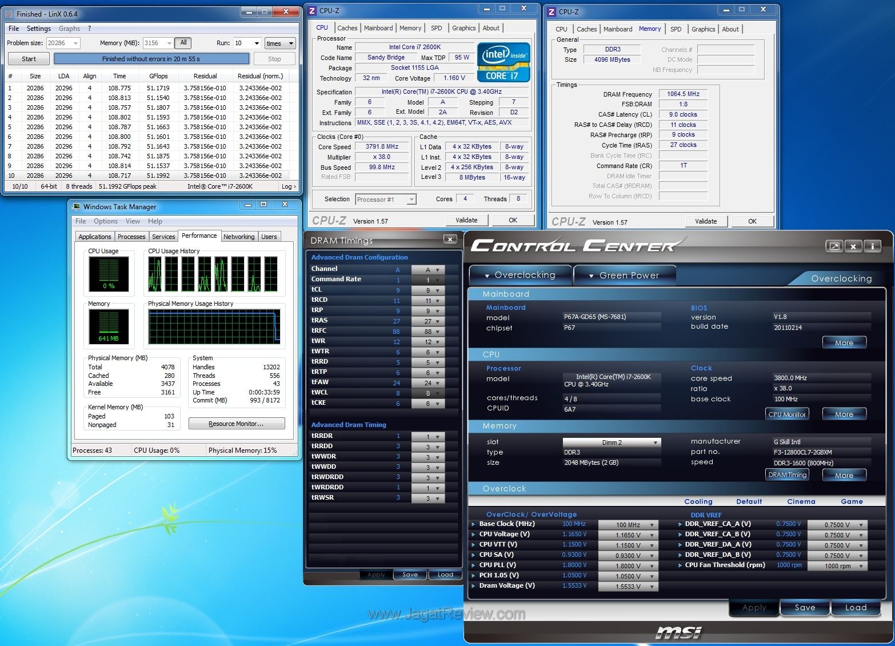The height and width of the screenshot is (646, 895).
Task: Expand the CPU Voltage value dropdown
Action: point(629,535)
